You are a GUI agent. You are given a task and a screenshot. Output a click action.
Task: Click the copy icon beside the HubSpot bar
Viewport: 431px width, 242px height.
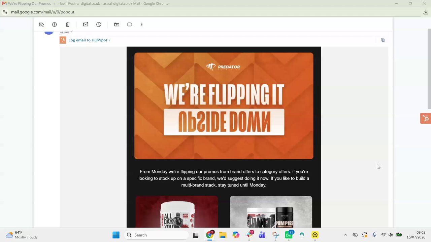[x=383, y=40]
